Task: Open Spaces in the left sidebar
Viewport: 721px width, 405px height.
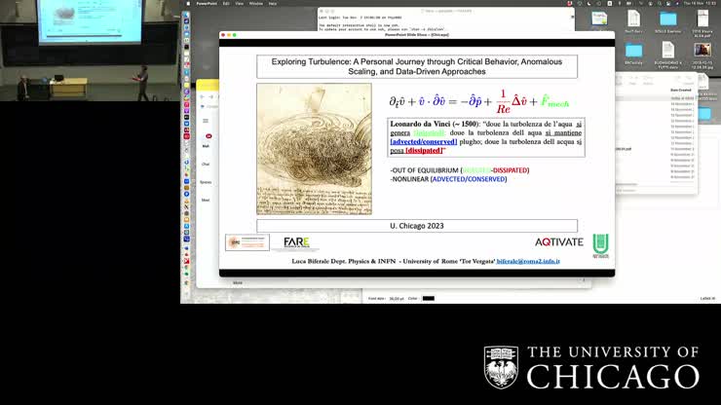Action: (206, 181)
